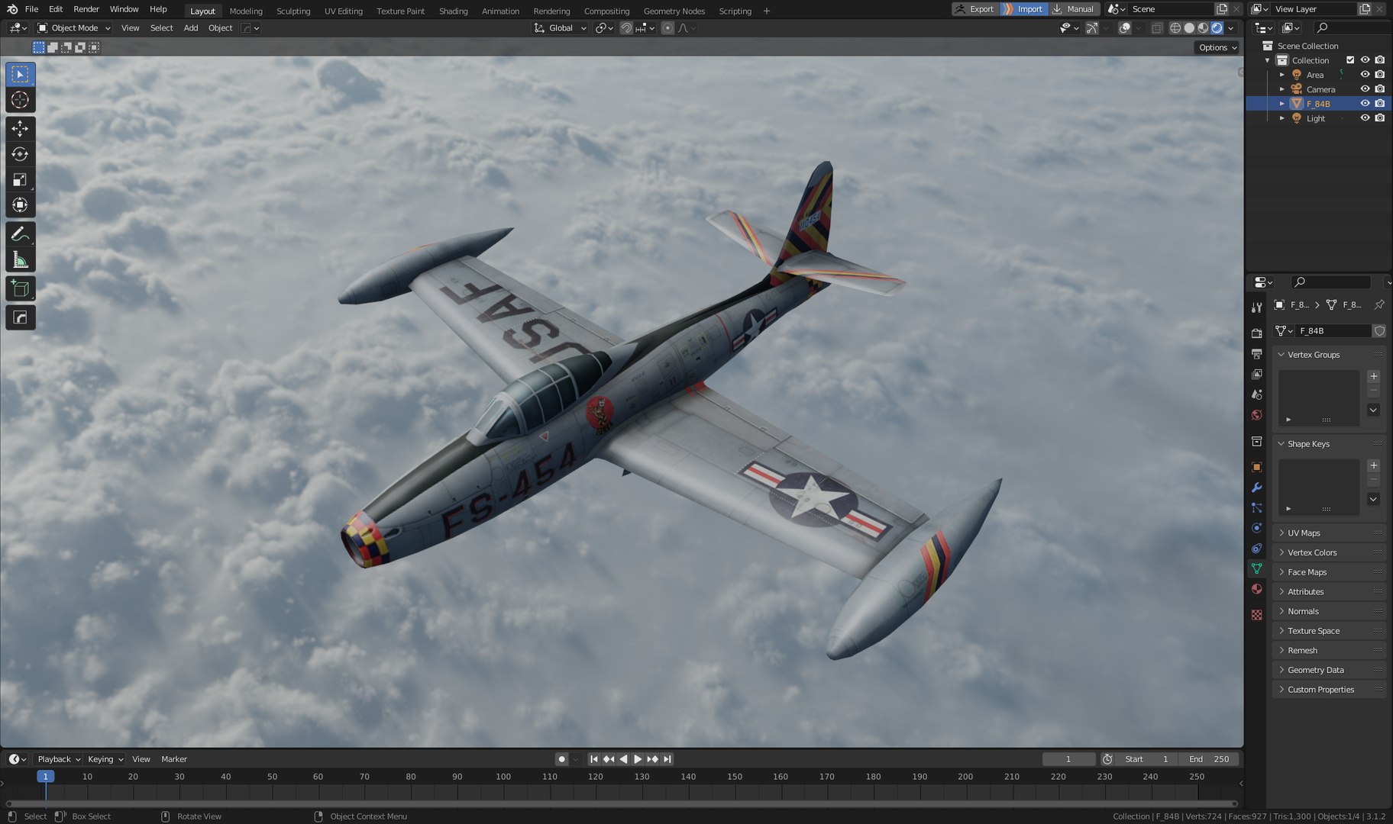The width and height of the screenshot is (1393, 824).
Task: Expand the UV Maps panel
Action: (1329, 533)
